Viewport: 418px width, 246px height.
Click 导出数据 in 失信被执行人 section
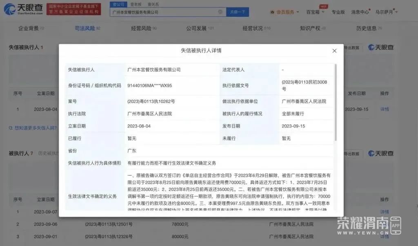pyautogui.click(x=351, y=48)
